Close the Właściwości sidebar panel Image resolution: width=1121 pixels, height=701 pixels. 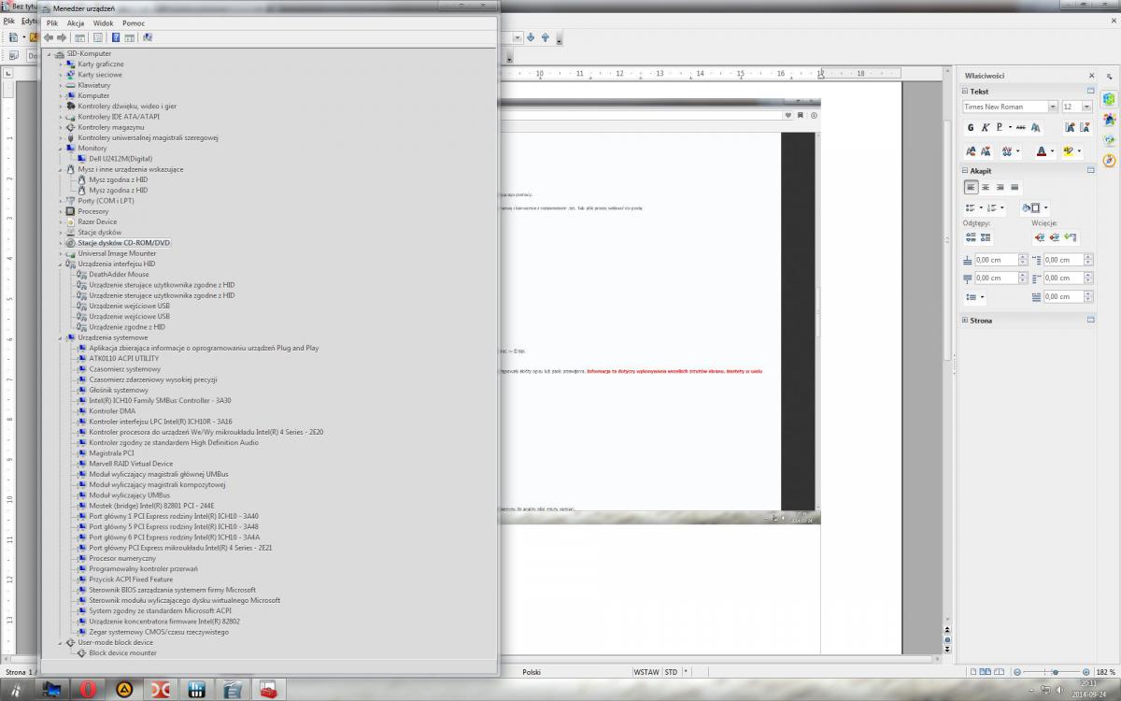click(1091, 76)
